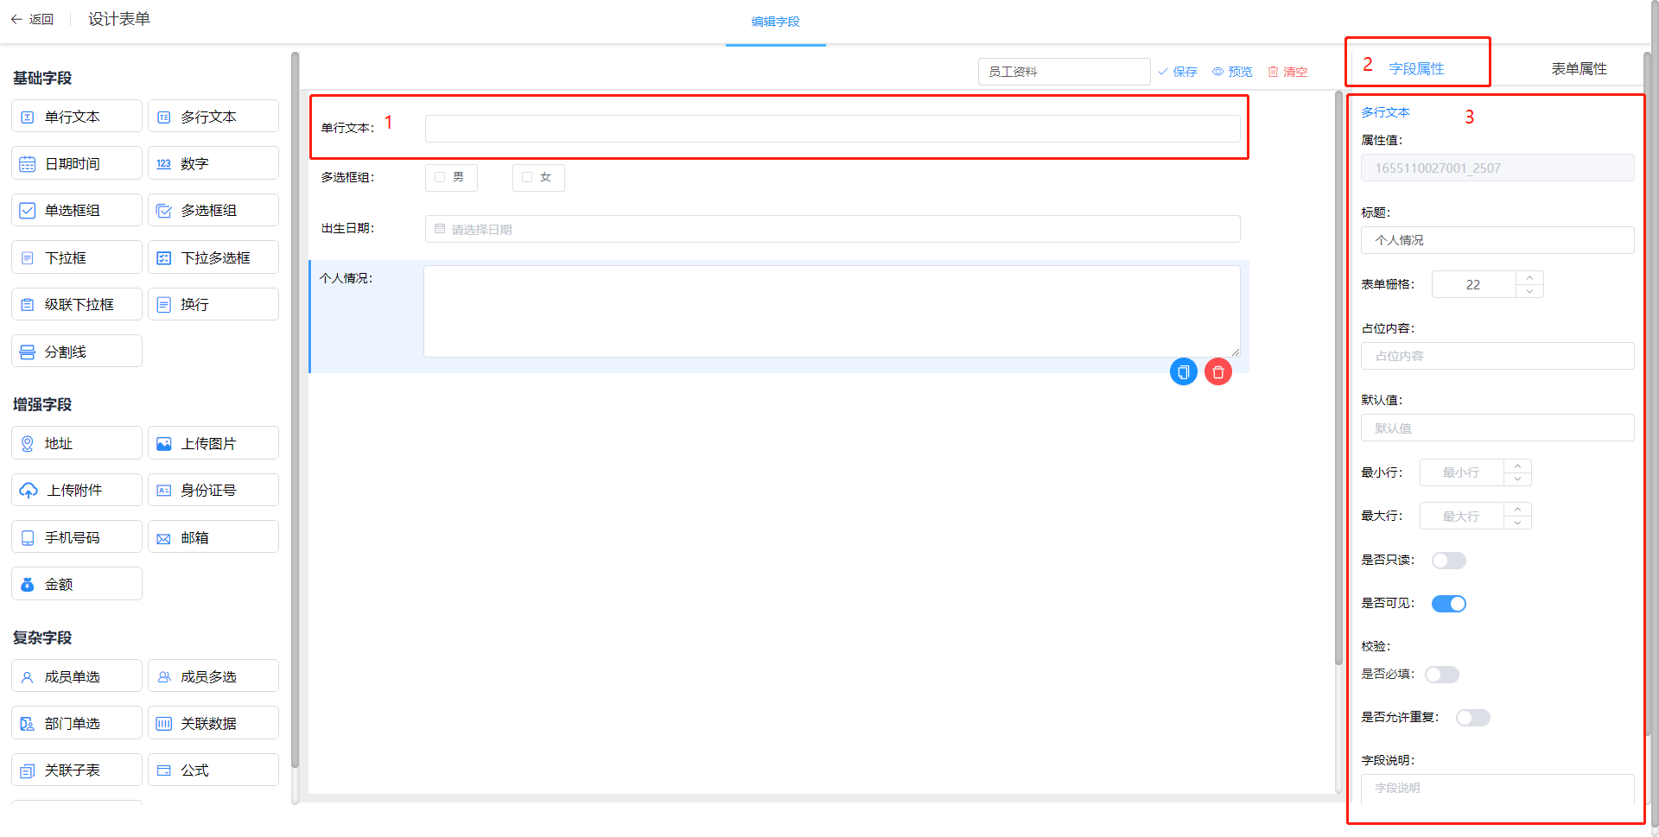Toggle the 是否必填 required switch
The image size is (1659, 837).
(1441, 675)
